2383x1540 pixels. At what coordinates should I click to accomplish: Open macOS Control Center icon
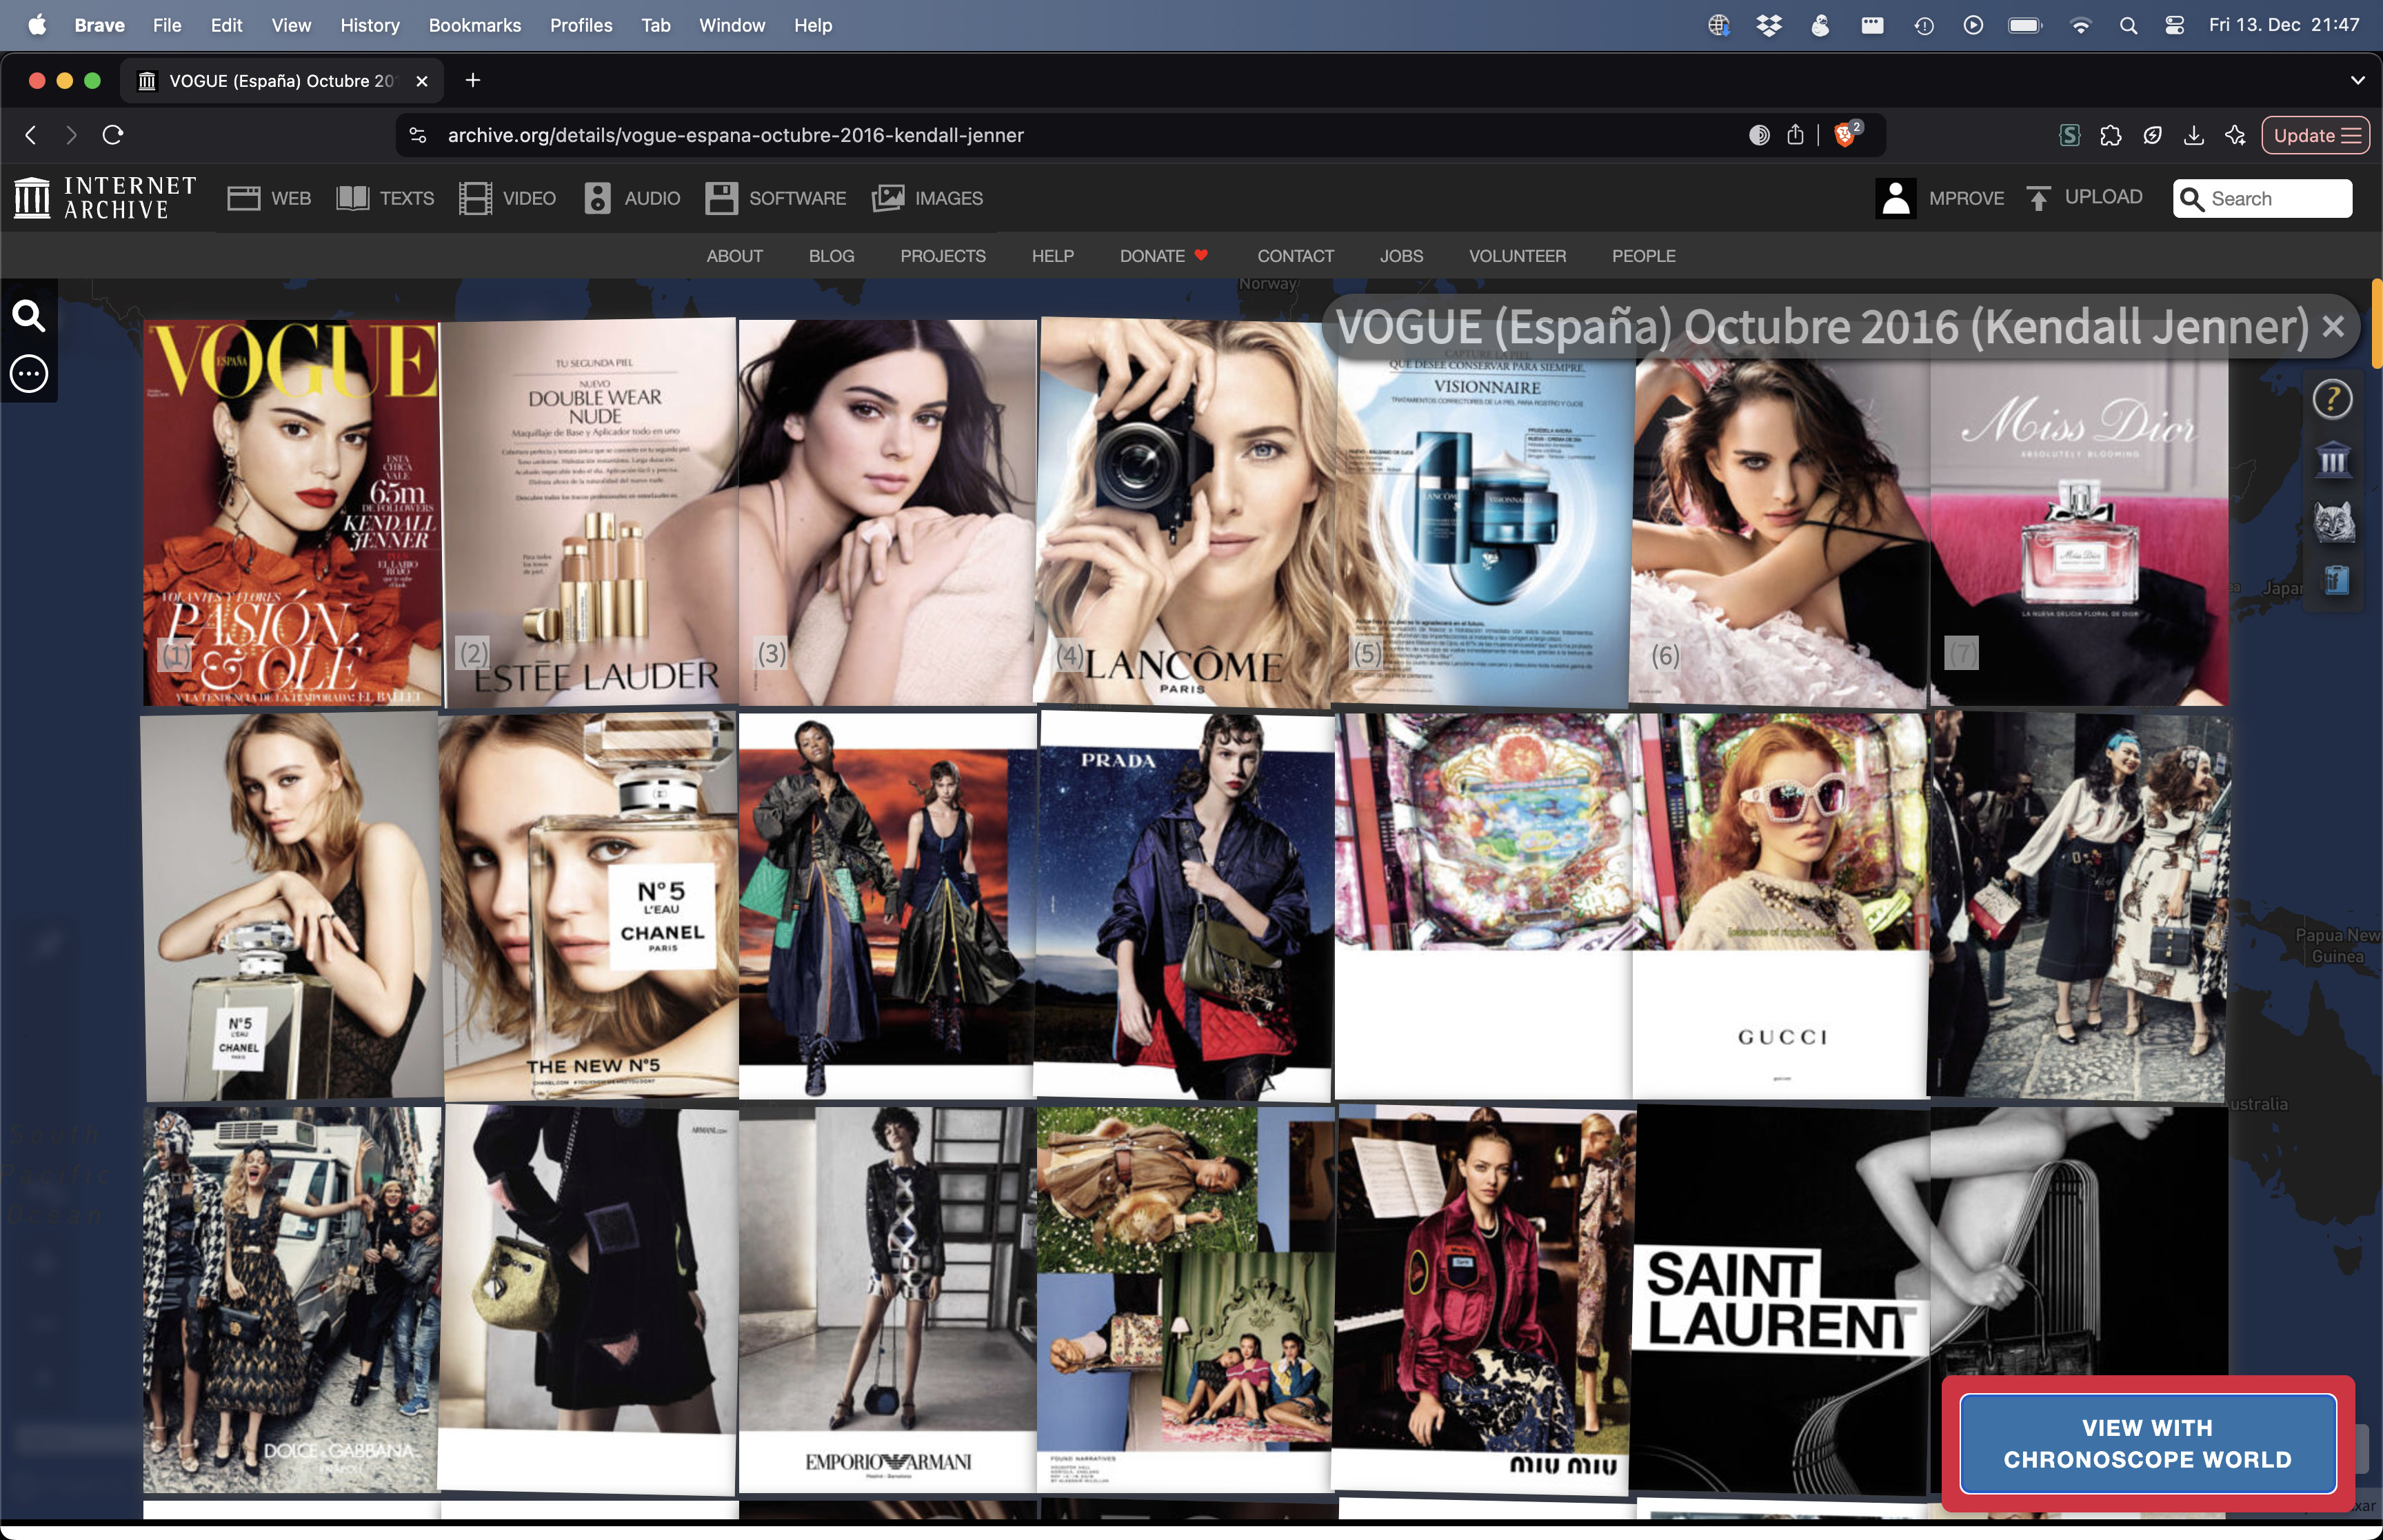coord(2174,25)
